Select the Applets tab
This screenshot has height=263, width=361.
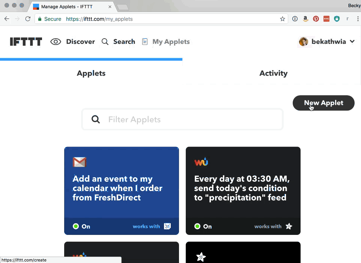[x=91, y=73]
